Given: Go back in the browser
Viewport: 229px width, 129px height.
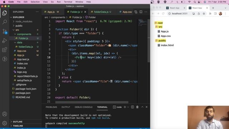Looking at the screenshot, I should [x=153, y=14].
